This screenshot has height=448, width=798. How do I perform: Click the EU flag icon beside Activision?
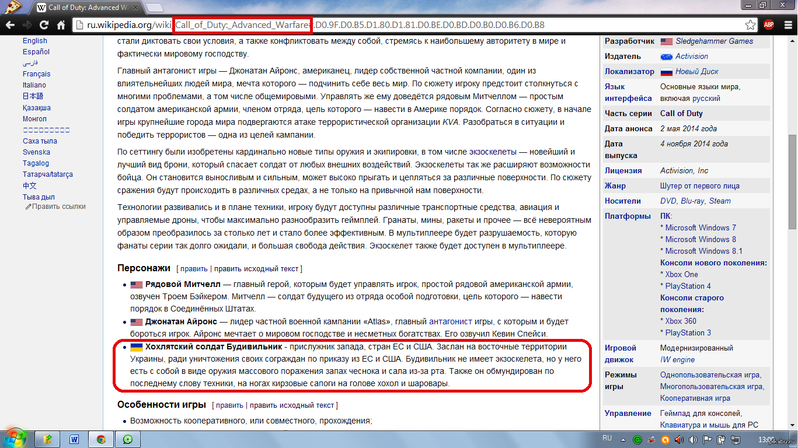click(x=666, y=57)
